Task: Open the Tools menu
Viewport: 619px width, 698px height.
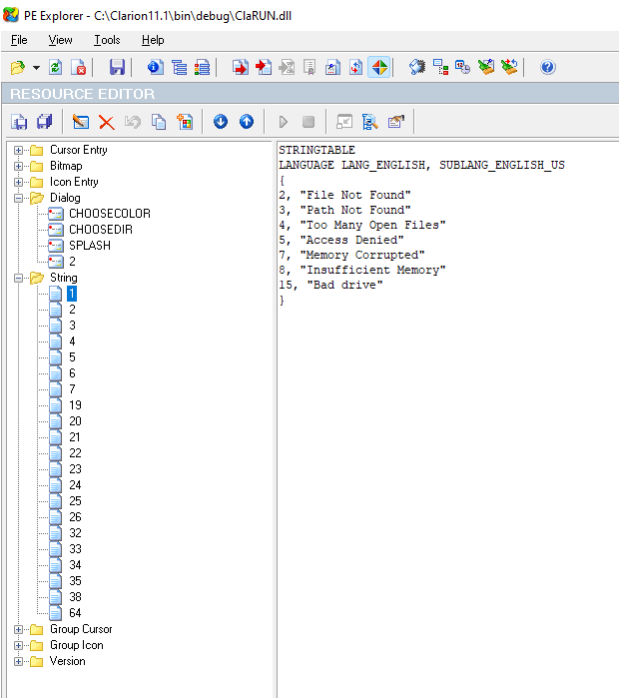Action: (x=107, y=40)
